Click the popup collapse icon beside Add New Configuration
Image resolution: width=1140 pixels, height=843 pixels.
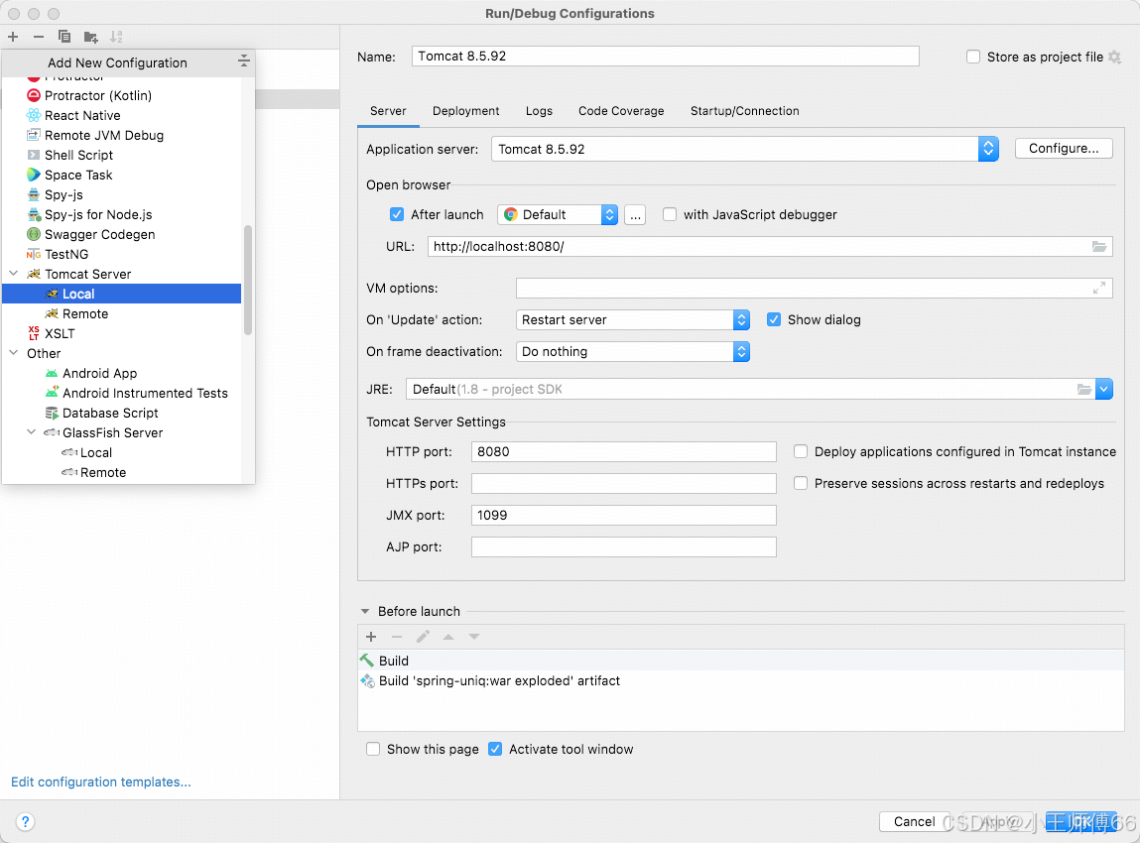click(243, 61)
